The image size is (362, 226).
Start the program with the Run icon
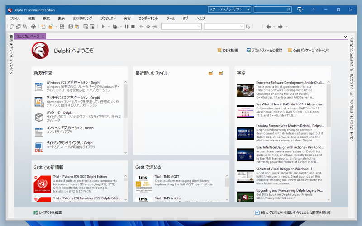(103, 27)
